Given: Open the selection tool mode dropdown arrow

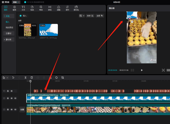Looking at the screenshot, I should pos(7,77).
